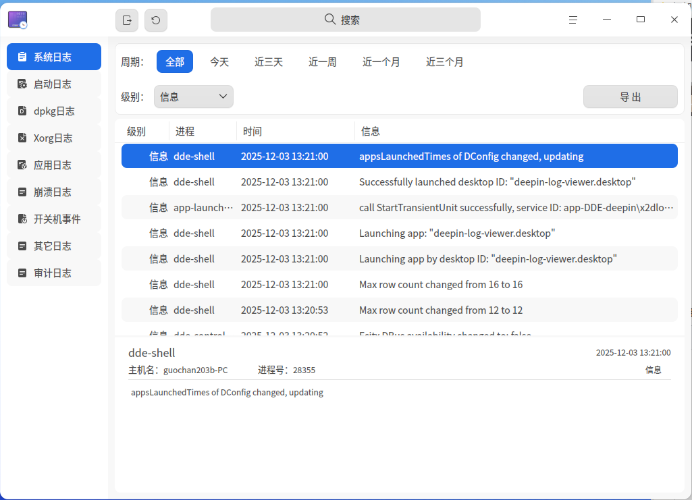
Task: Select the 近三个月 period filter
Action: (x=444, y=61)
